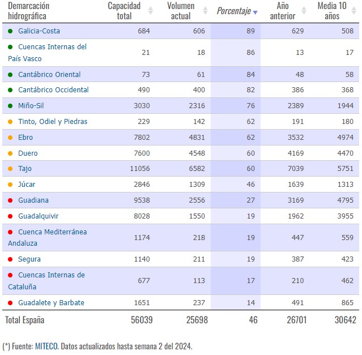362x355 pixels.
Task: Toggle Porcentaje descending sort arrow
Action: [x=255, y=12]
